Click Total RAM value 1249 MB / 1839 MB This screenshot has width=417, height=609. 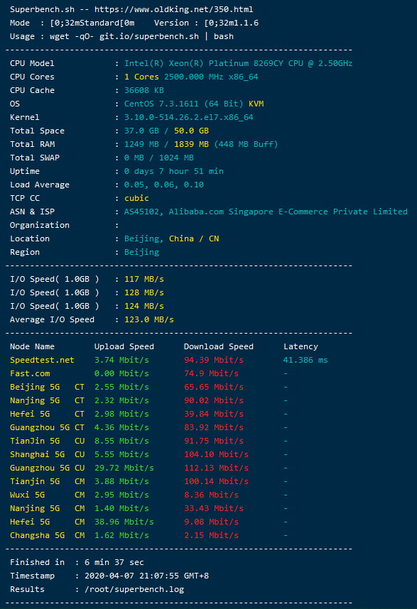pos(201,145)
